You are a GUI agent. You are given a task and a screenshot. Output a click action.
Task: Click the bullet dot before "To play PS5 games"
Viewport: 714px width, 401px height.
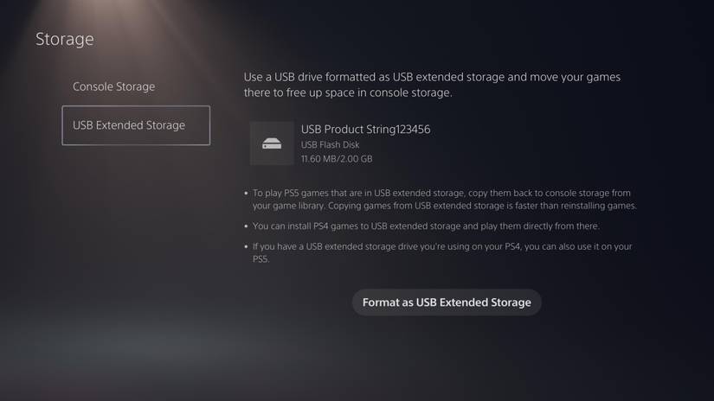(x=246, y=194)
